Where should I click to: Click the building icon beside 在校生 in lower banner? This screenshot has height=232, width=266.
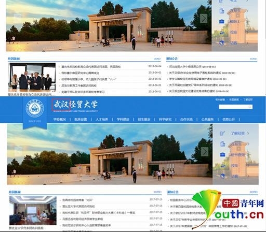click(222, 144)
